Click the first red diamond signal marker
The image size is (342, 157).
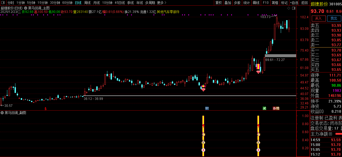coord(203,90)
